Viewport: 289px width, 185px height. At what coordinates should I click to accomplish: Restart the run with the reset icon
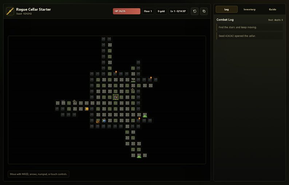coord(195,11)
